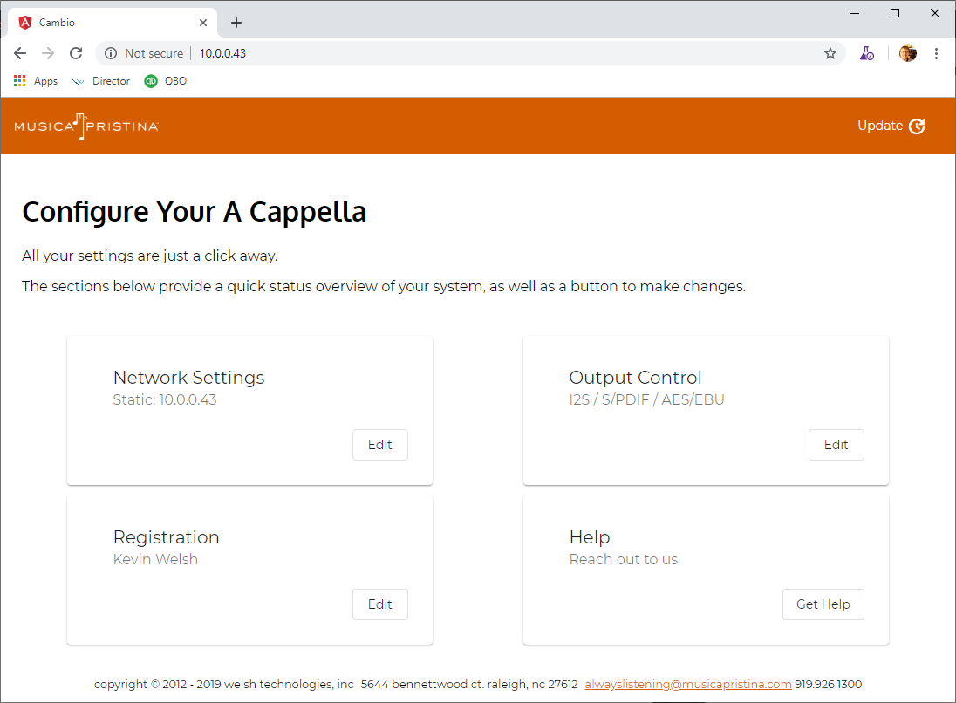Click the Kevin Welsh registration name
Screen dimensions: 956x703
[155, 559]
